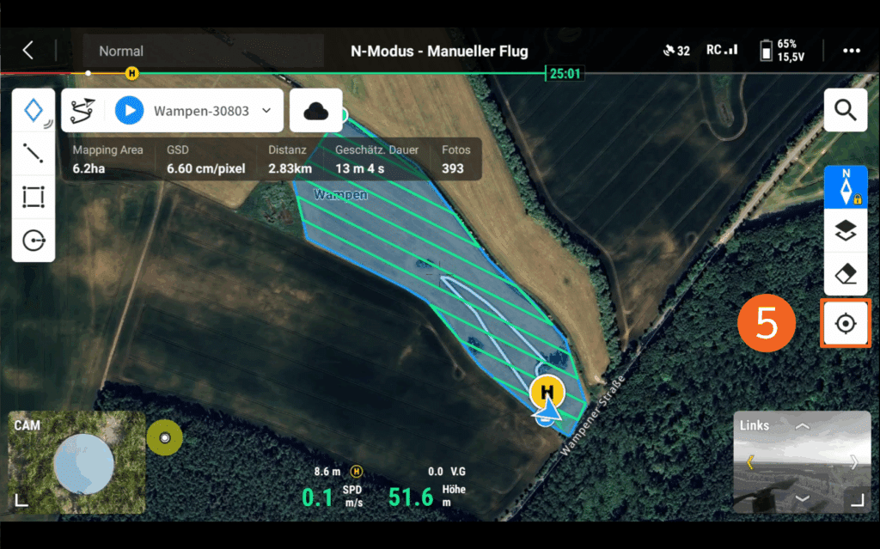880x549 pixels.
Task: Toggle the yellow gimbal recenter button
Action: click(164, 437)
